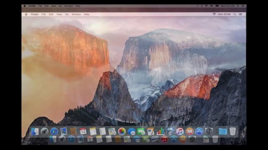Open Notification Center in the dark top bar
Viewport: 268px width, 150px height.
tap(243, 6)
